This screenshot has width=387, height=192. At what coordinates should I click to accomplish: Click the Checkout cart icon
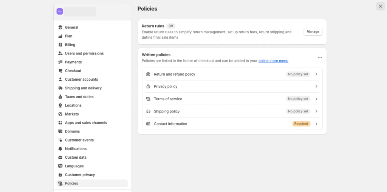point(60,71)
